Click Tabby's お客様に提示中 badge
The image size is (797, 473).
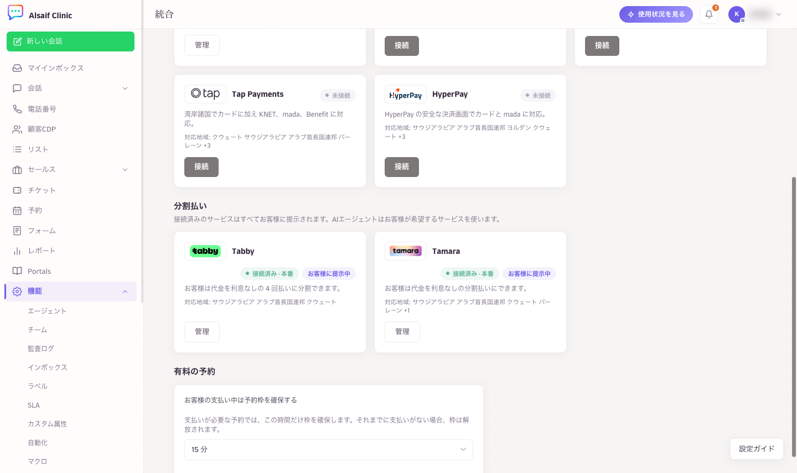329,274
